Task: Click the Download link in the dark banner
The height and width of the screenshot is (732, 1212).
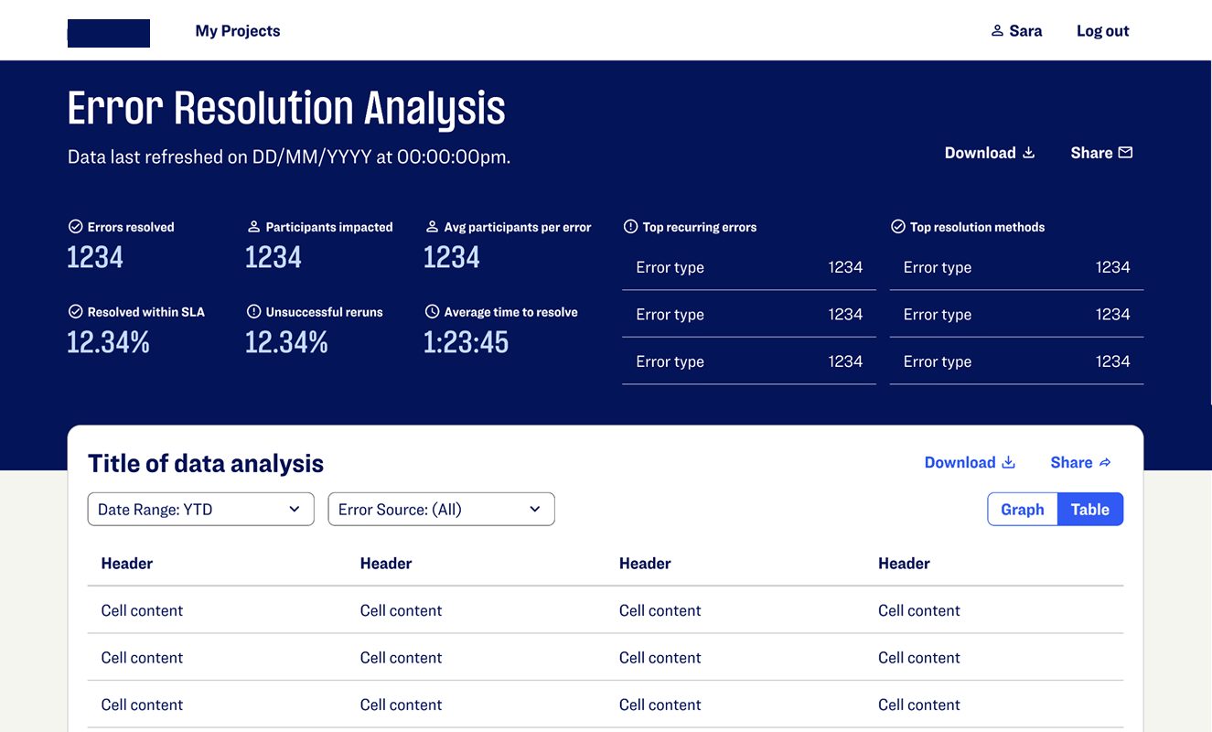Action: tap(990, 153)
